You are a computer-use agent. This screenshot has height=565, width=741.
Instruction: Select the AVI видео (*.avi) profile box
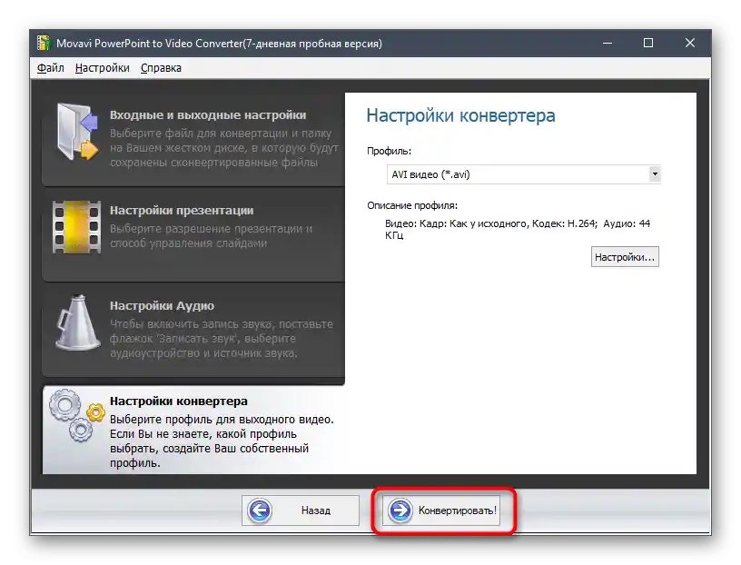click(524, 174)
